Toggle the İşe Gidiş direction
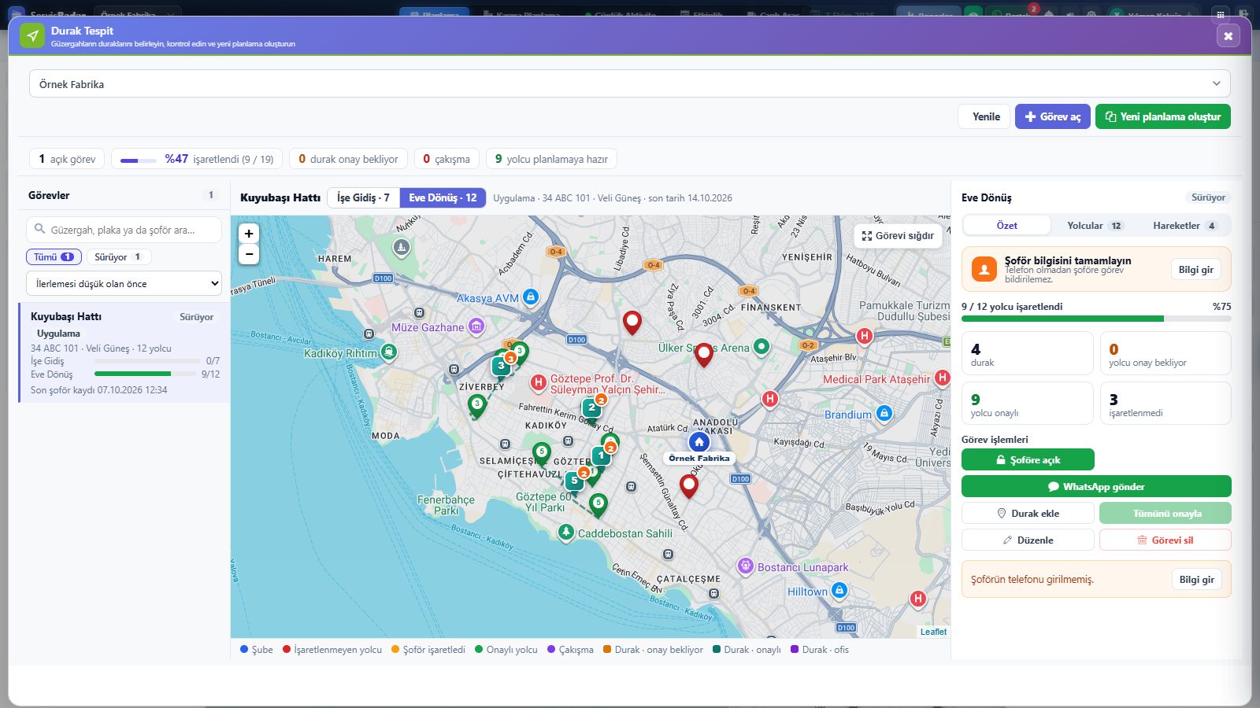Image resolution: width=1260 pixels, height=708 pixels. coord(363,197)
